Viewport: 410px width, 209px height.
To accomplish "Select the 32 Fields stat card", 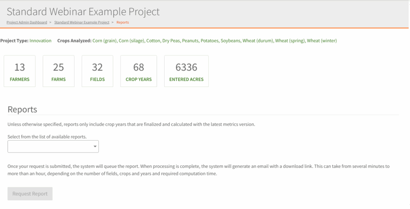I will tap(97, 71).
